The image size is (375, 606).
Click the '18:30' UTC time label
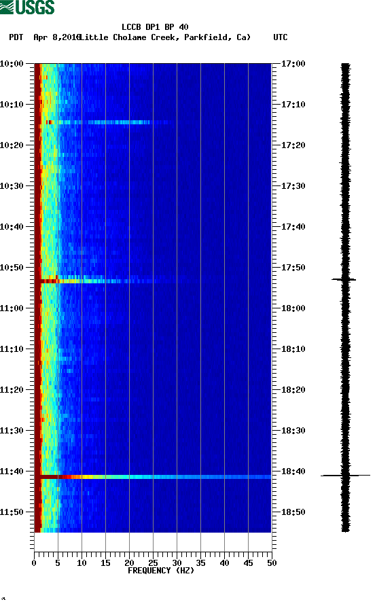coord(293,431)
